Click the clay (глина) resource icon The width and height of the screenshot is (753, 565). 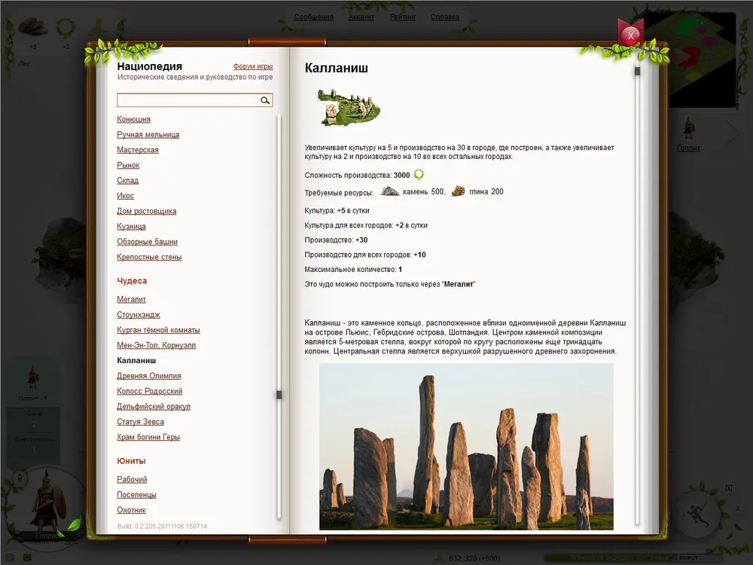tap(458, 191)
